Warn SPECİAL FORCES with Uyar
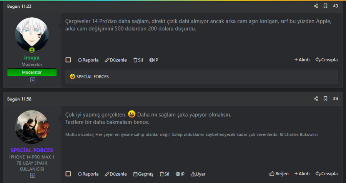Viewport: 346px width, 183px height. pyautogui.click(x=198, y=174)
